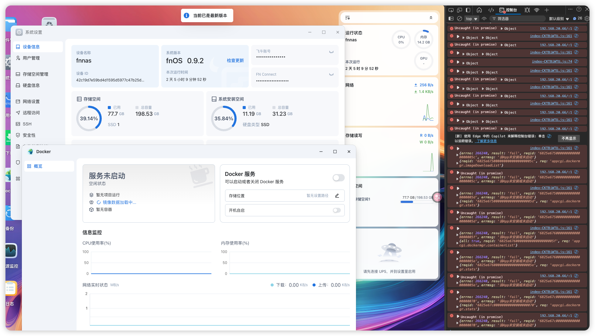The width and height of the screenshot is (595, 336).
Task: Open the DevTools Welcome home tab
Action: 479,10
